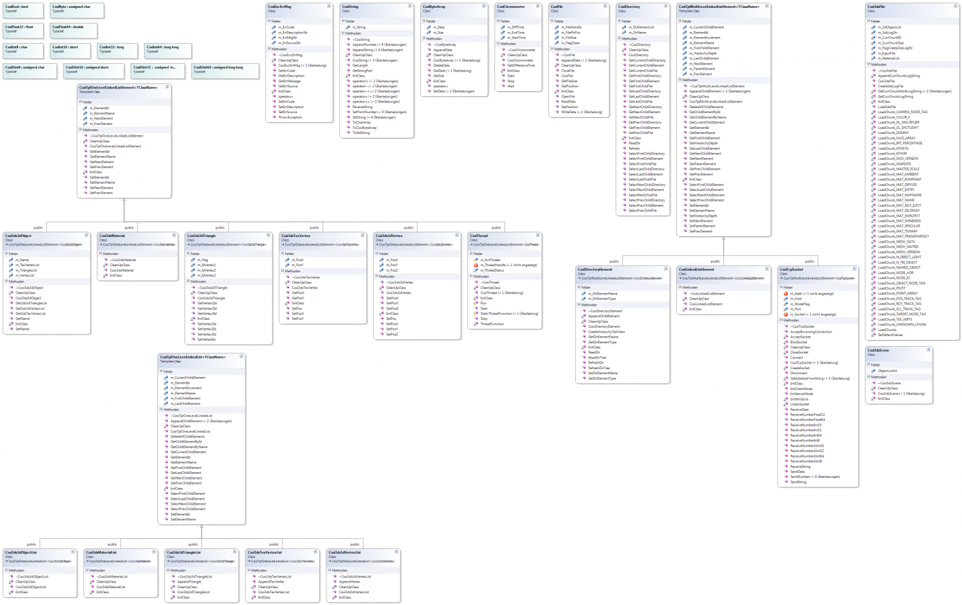Collapse the Methoden section in Cosi3dsMaterial
962x605 pixels.
(101, 254)
